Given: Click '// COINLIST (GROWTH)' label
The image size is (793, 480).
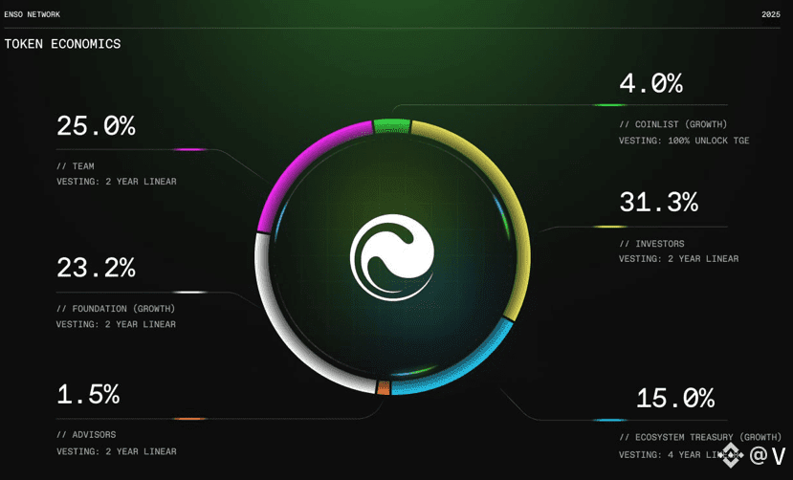Looking at the screenshot, I should (x=673, y=124).
